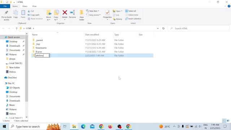Switch to the Home ribbon tab

pos(15,6)
